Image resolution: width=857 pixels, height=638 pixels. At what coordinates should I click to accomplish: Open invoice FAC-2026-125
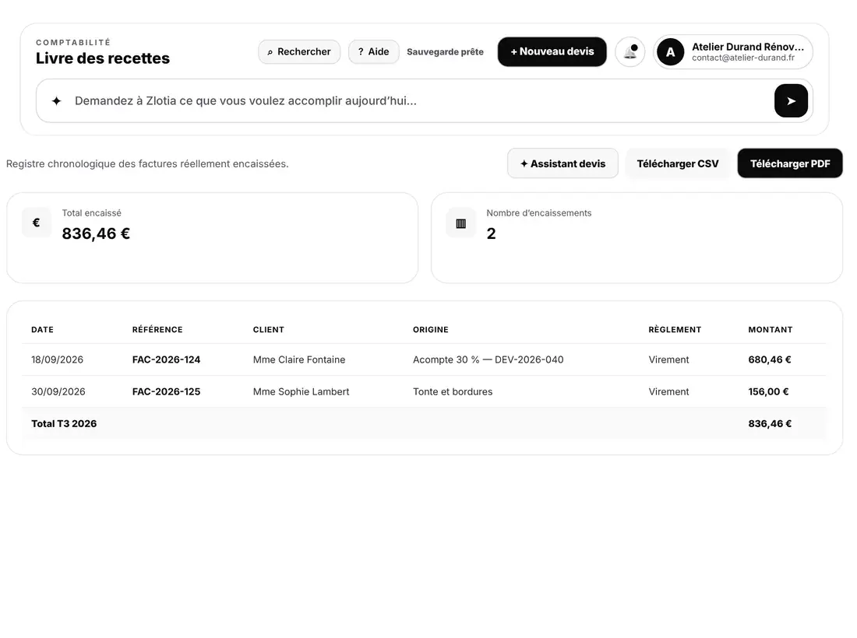coord(166,391)
